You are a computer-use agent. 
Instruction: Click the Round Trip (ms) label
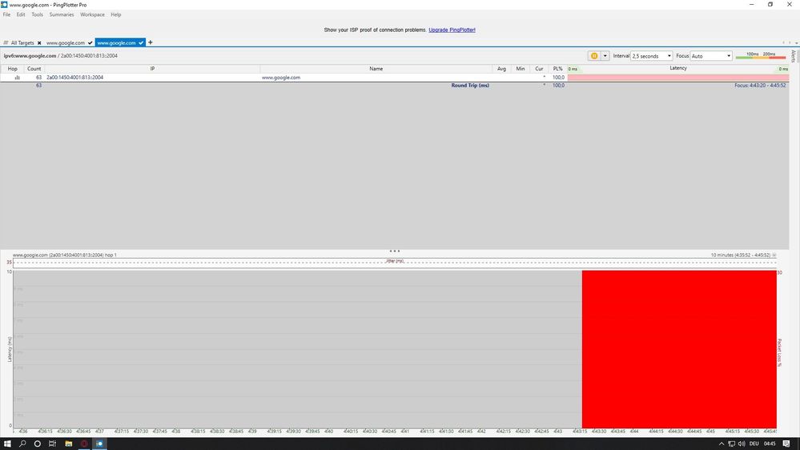[x=470, y=85]
